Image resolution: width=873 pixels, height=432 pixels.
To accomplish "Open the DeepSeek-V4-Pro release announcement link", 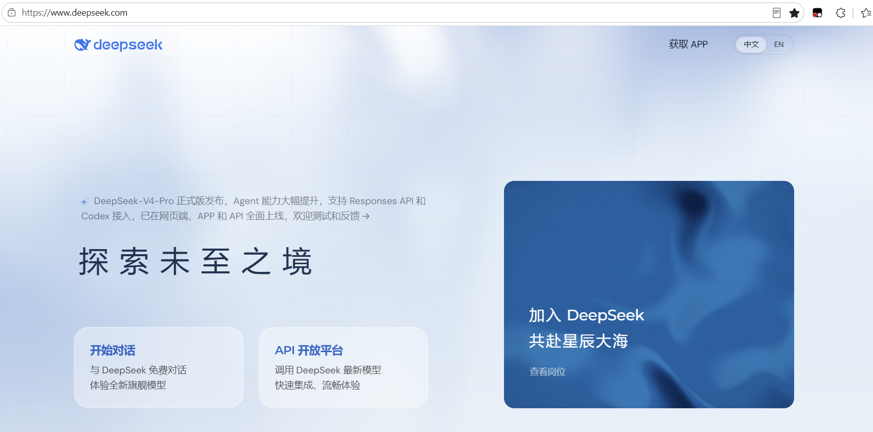I will click(x=253, y=209).
